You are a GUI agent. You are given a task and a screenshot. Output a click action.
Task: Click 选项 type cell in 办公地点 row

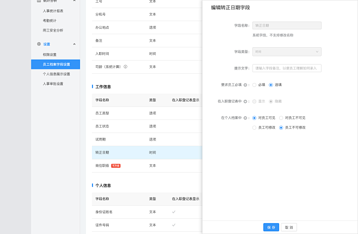pos(152,28)
